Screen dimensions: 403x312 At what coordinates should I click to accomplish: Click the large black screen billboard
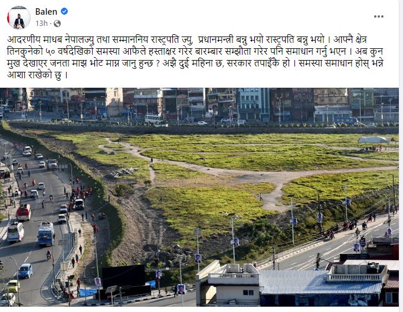point(124,276)
